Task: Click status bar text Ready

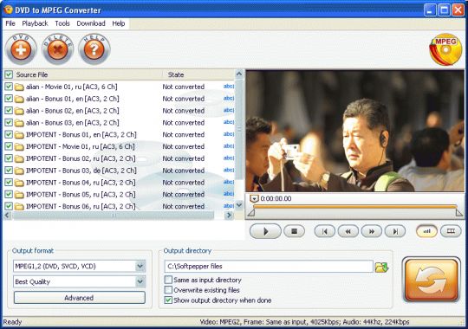Action: 12,322
